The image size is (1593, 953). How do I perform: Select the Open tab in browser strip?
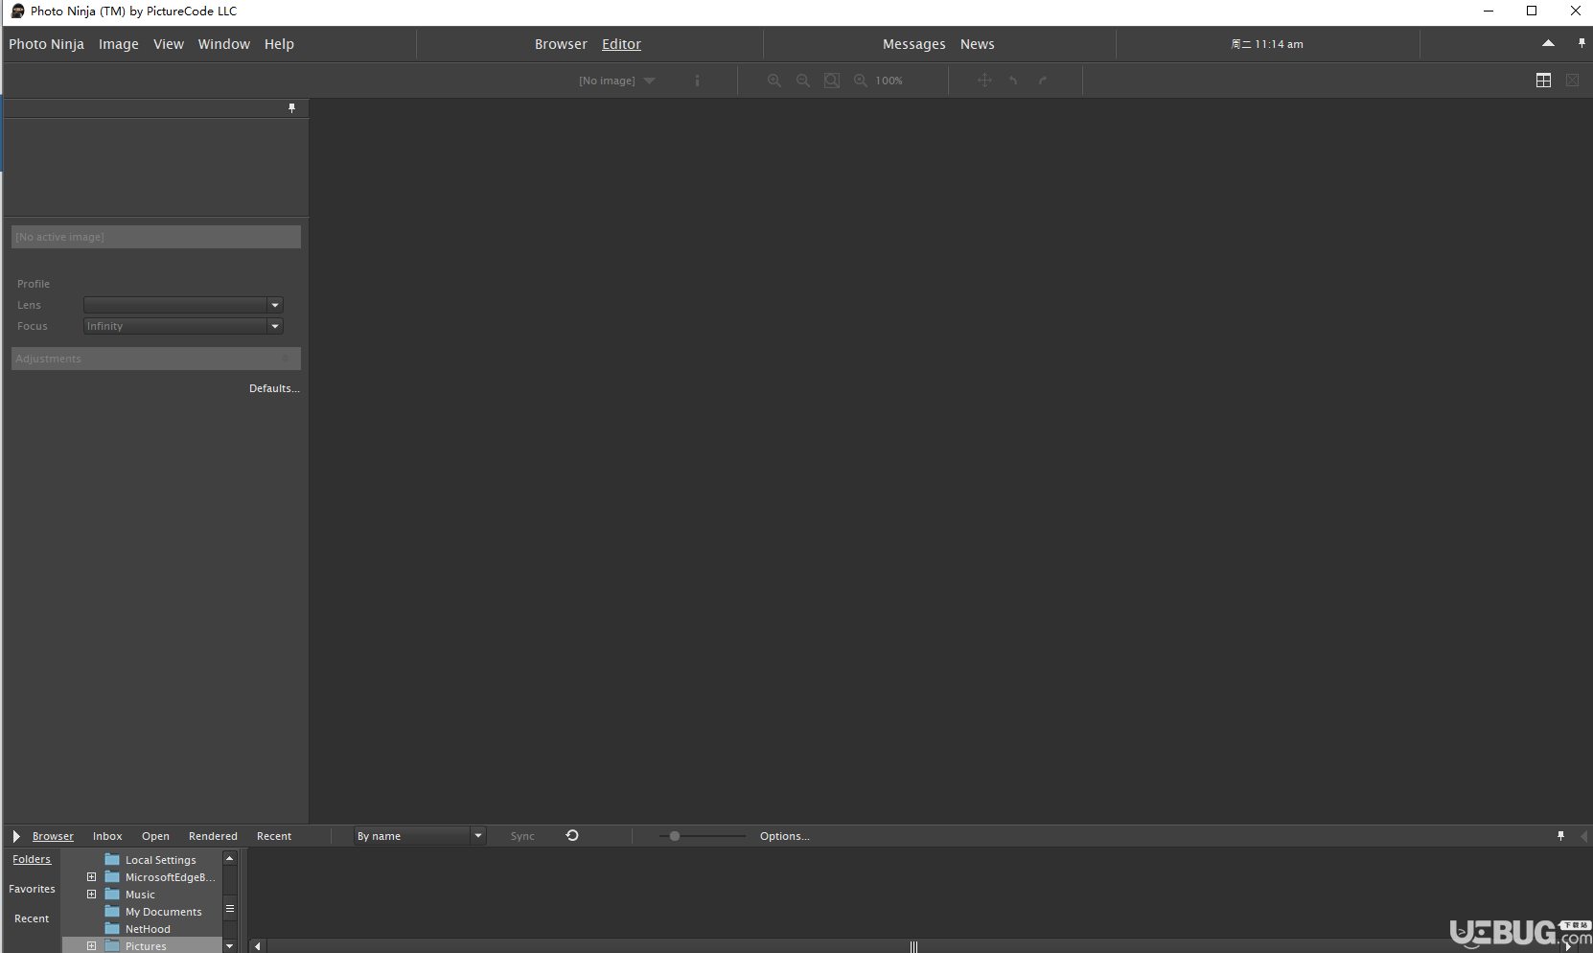click(155, 836)
